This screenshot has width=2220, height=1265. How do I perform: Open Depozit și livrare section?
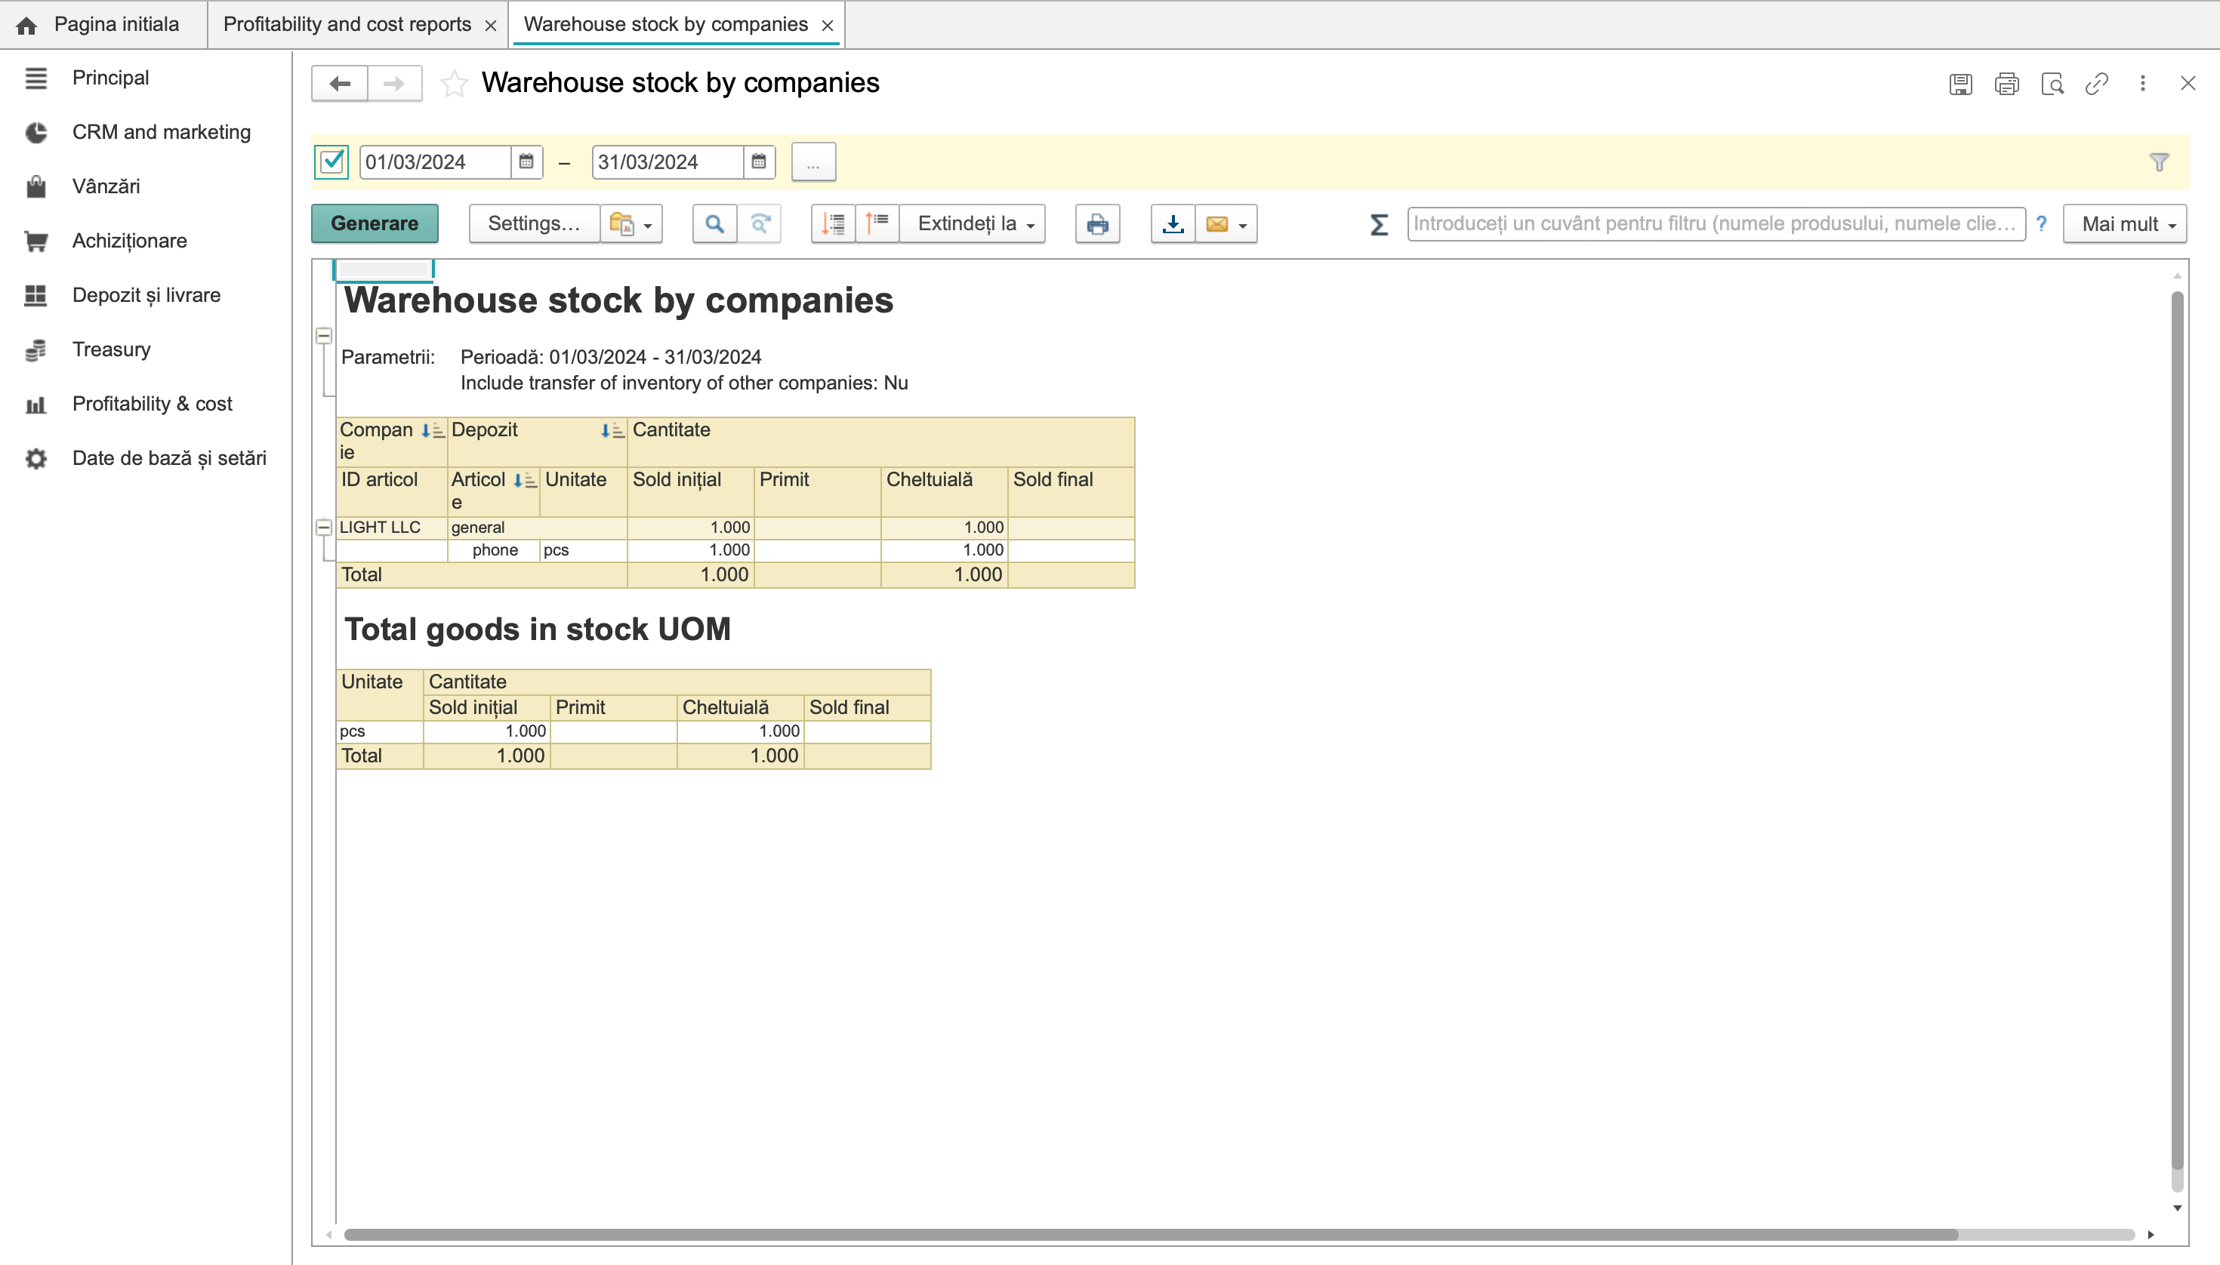(146, 295)
